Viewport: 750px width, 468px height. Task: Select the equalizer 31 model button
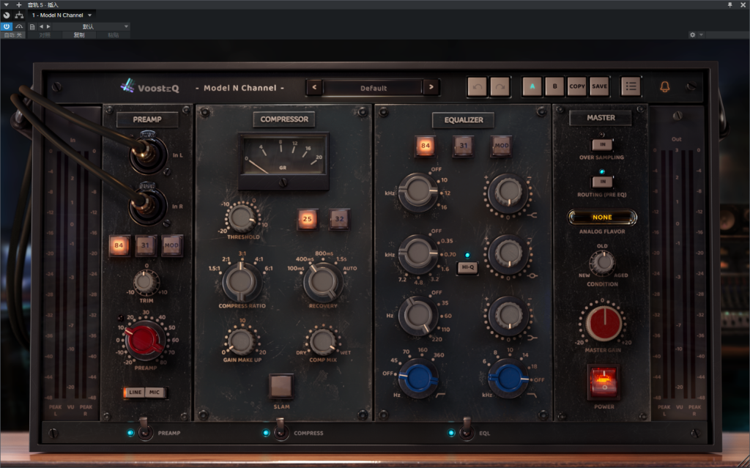coord(464,146)
